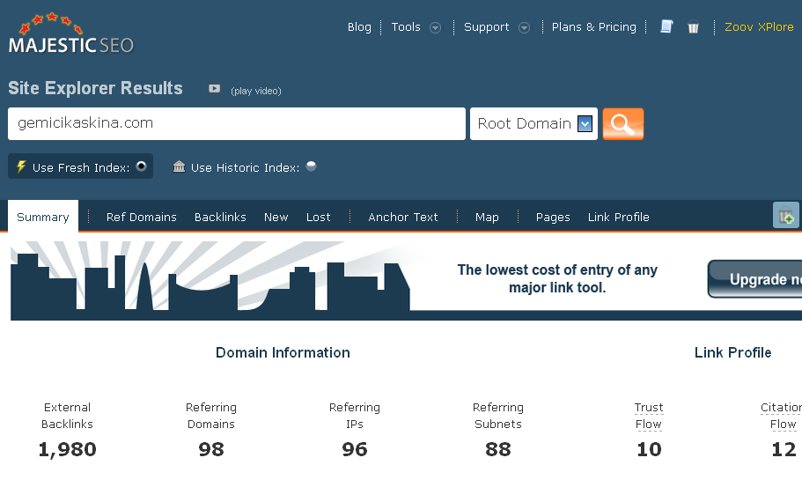Switch to the Ref Domains tab
The height and width of the screenshot is (480, 802).
[141, 217]
